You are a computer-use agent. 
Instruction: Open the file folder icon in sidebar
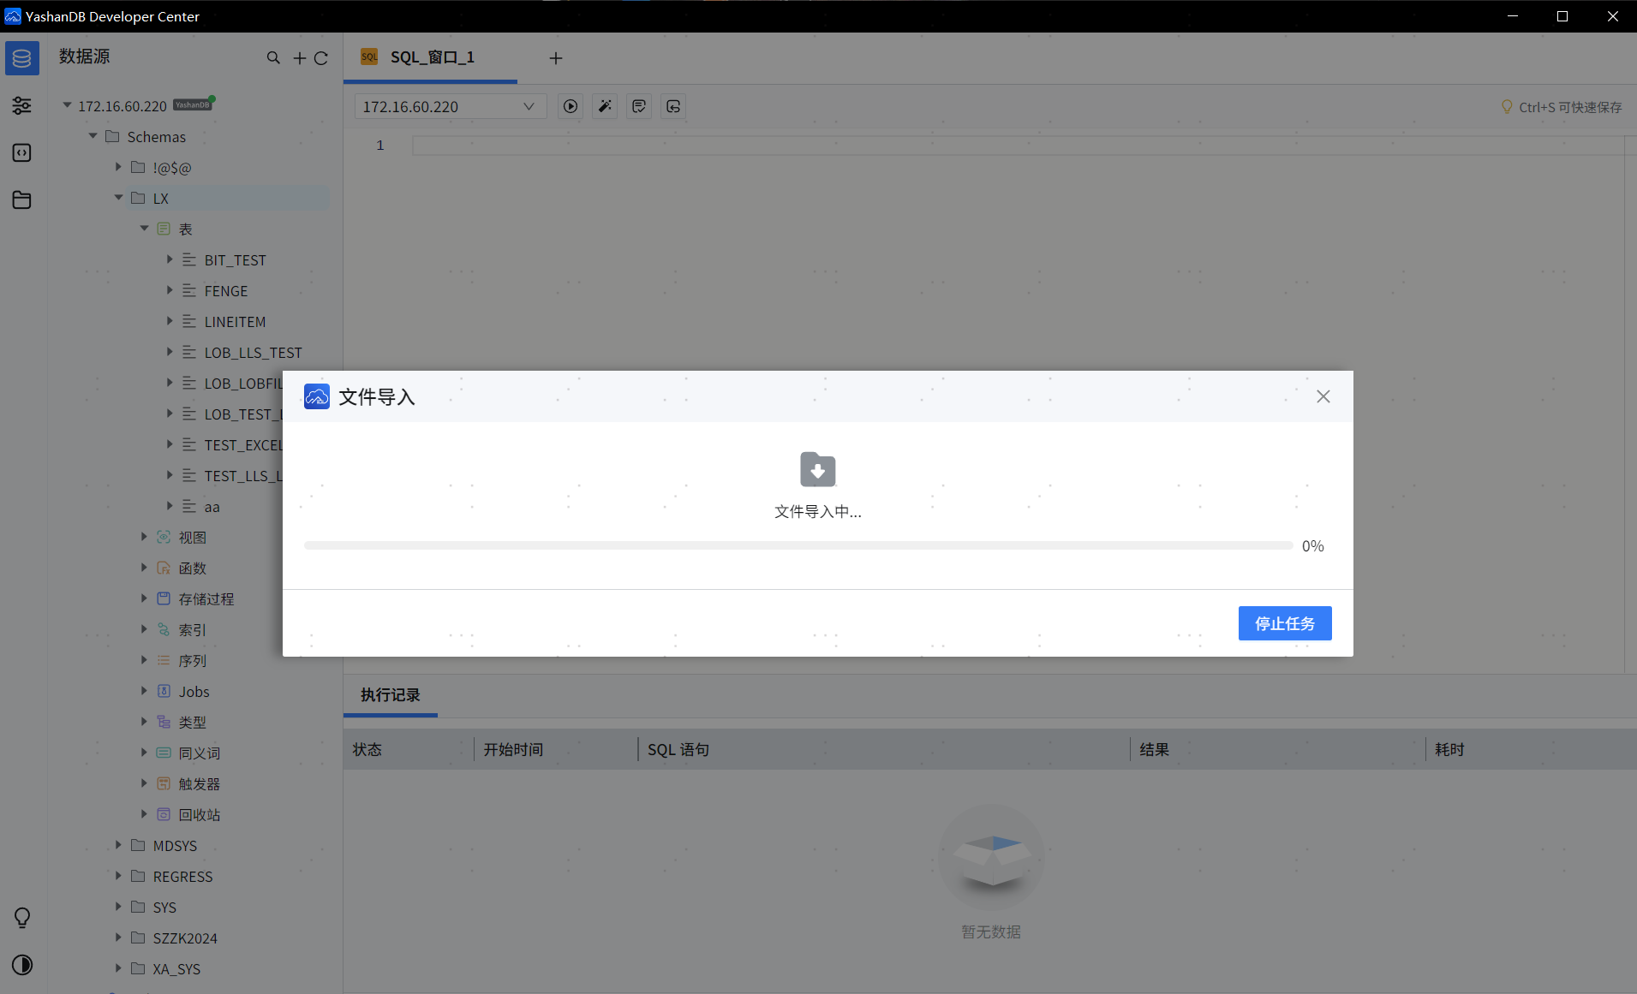pyautogui.click(x=22, y=200)
